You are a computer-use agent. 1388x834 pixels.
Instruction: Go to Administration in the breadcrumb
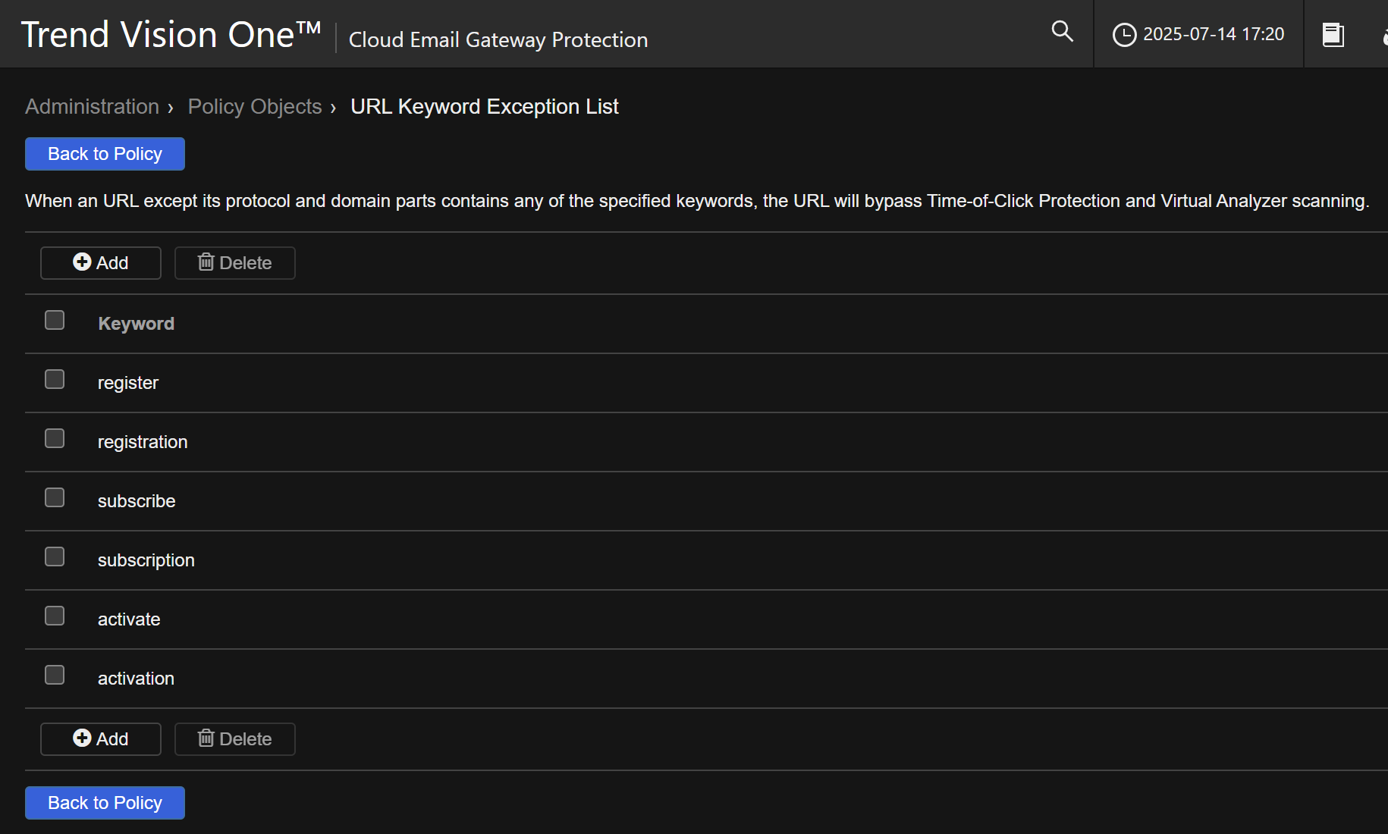pos(92,107)
